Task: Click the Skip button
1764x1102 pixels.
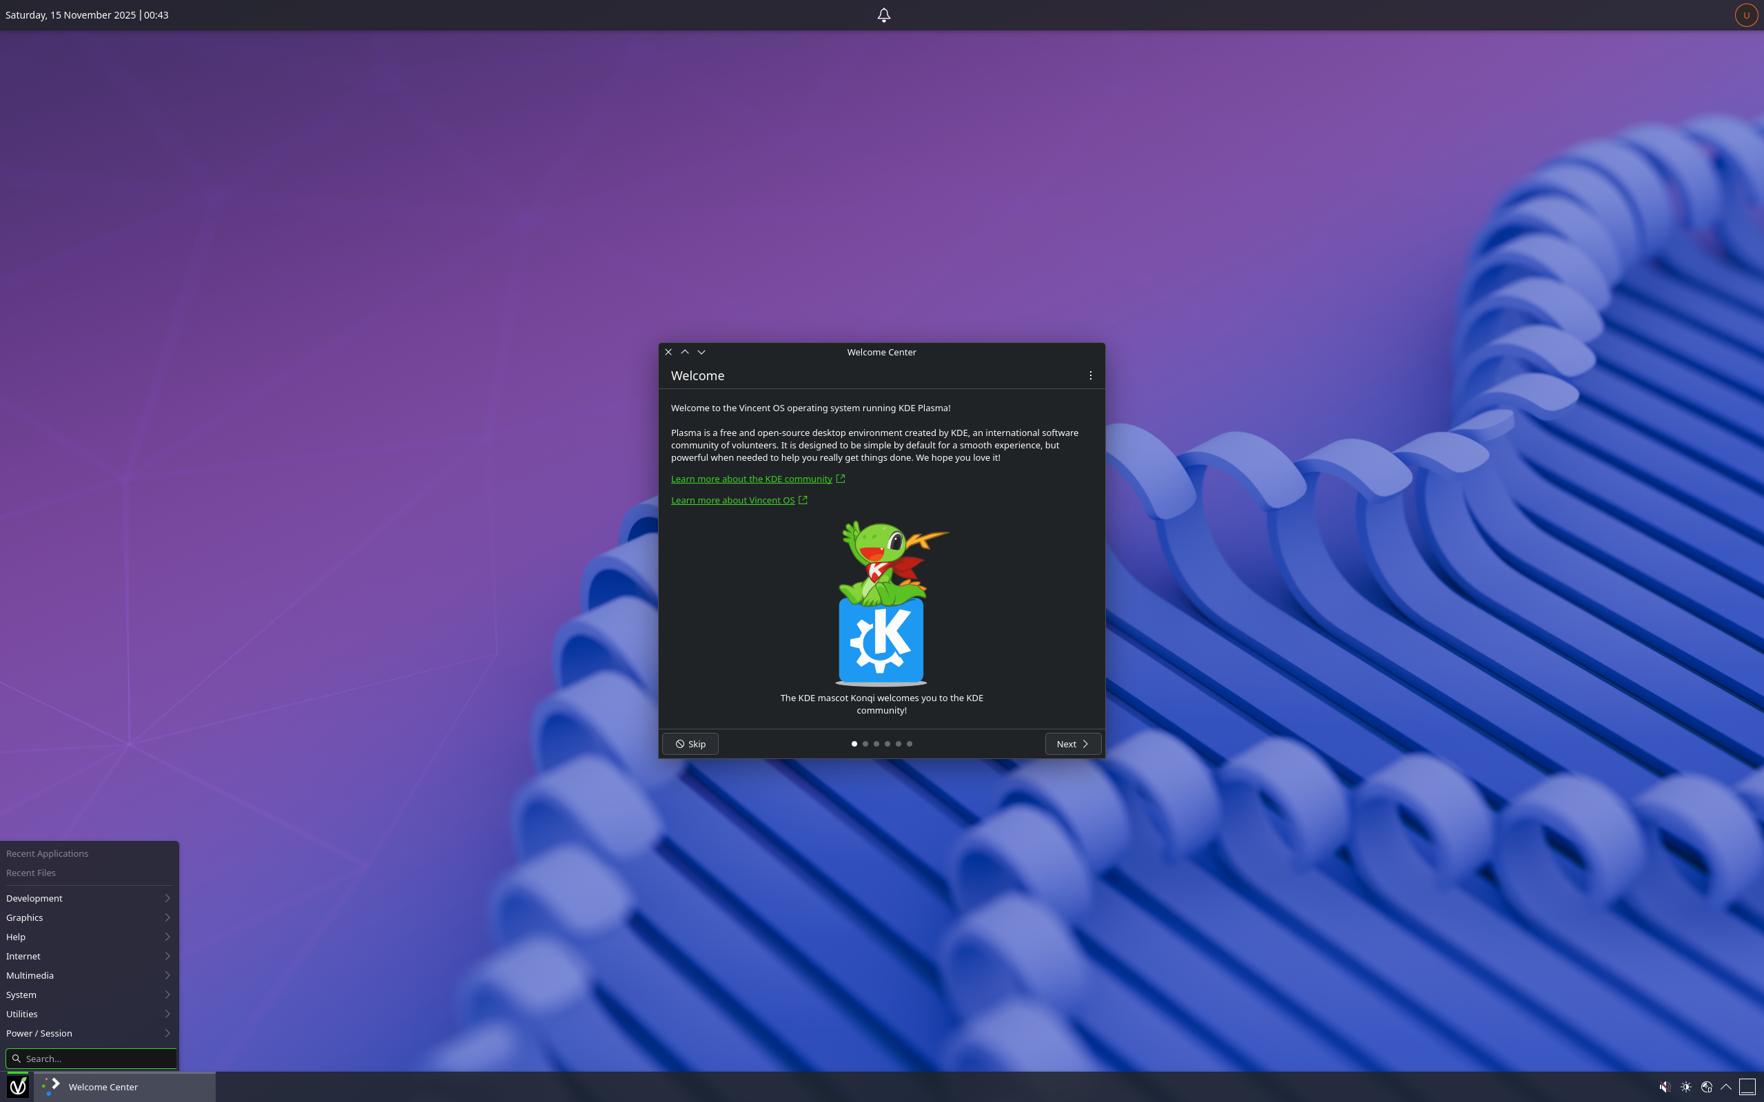Action: point(690,743)
